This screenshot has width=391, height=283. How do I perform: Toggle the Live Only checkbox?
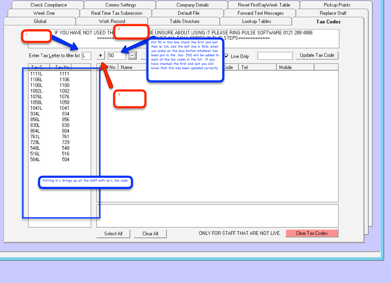click(227, 56)
